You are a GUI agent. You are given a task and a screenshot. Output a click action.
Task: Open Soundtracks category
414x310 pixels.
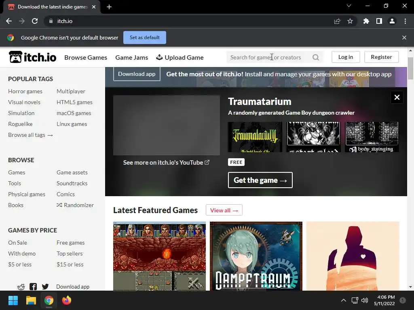tap(72, 183)
